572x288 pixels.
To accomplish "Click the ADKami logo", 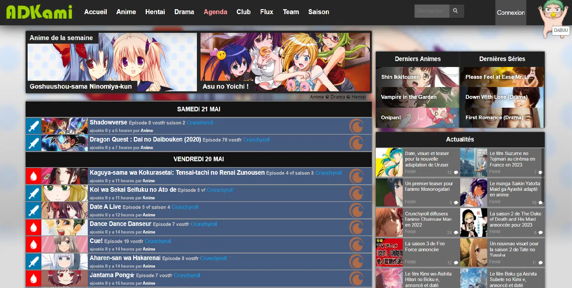I will [39, 12].
